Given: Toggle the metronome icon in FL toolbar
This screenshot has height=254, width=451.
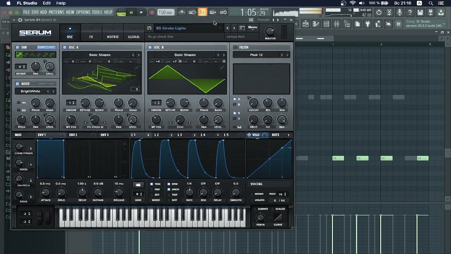Looking at the screenshot, I should tap(182, 12).
